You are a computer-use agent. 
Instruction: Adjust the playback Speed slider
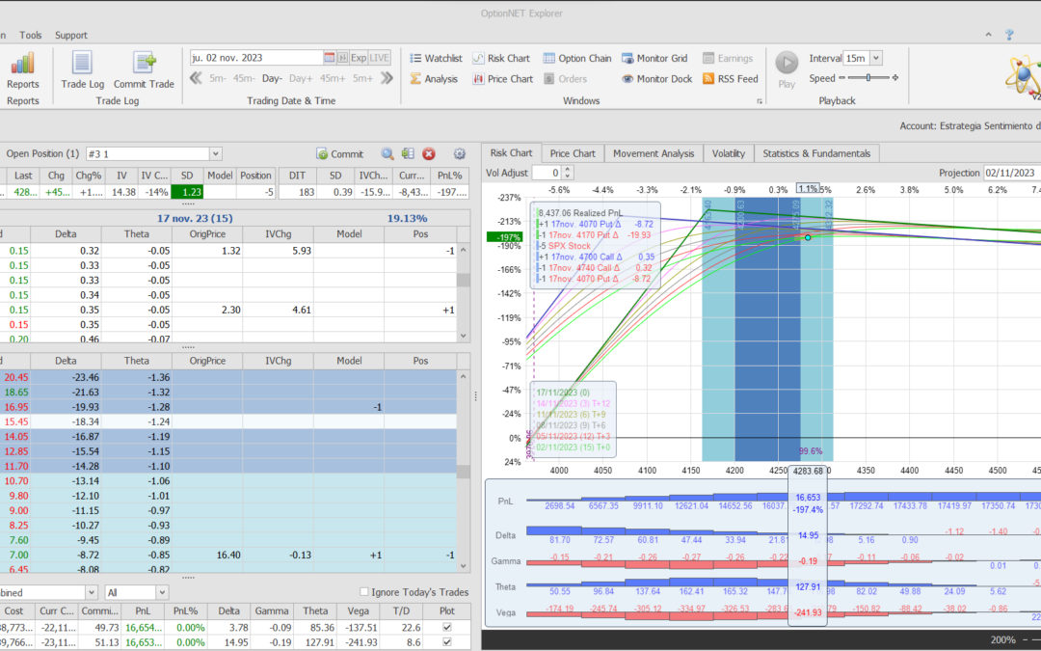click(867, 78)
